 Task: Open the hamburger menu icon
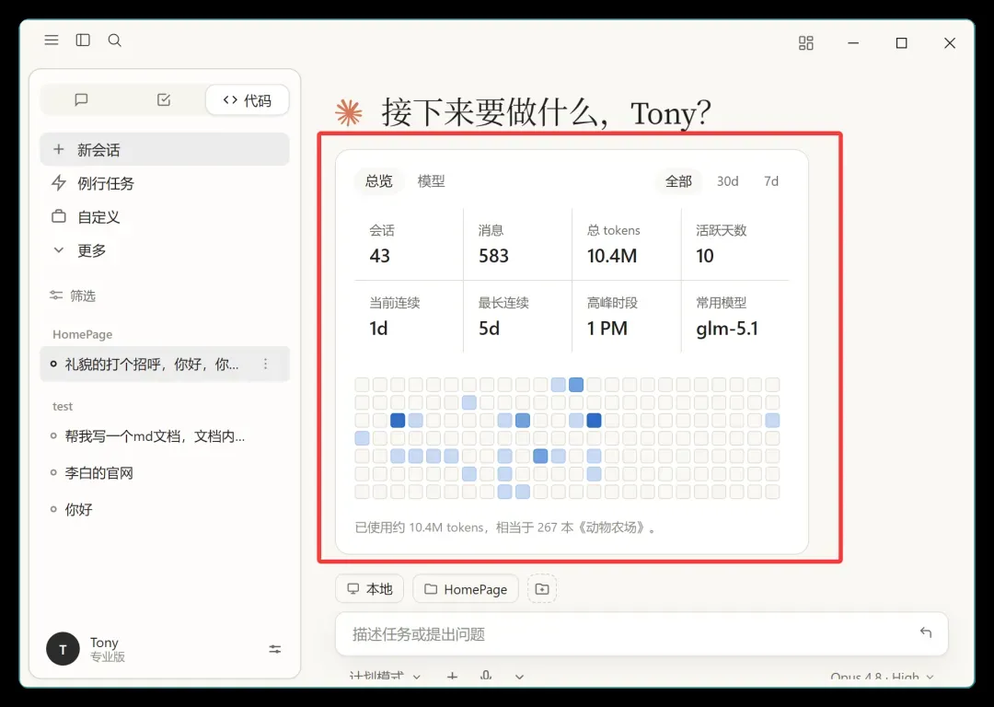pos(52,41)
